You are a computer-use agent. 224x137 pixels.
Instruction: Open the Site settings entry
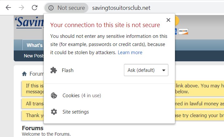click(x=76, y=112)
